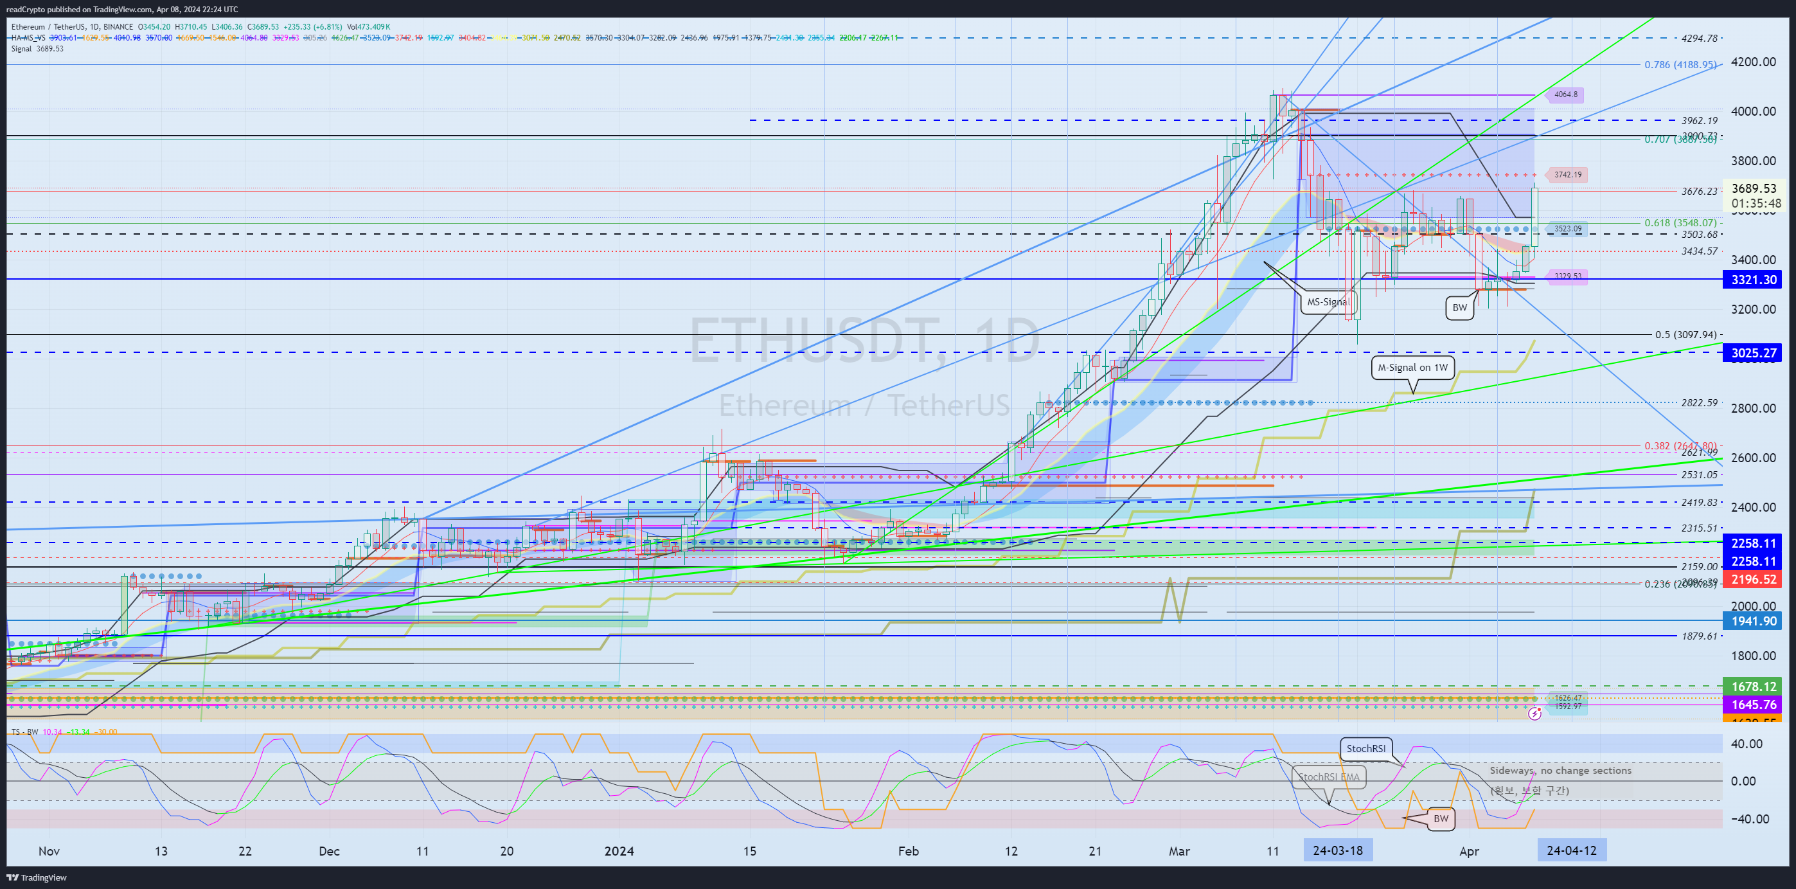Image resolution: width=1796 pixels, height=889 pixels.
Task: Click the Apr label on the time axis
Action: (x=1469, y=851)
